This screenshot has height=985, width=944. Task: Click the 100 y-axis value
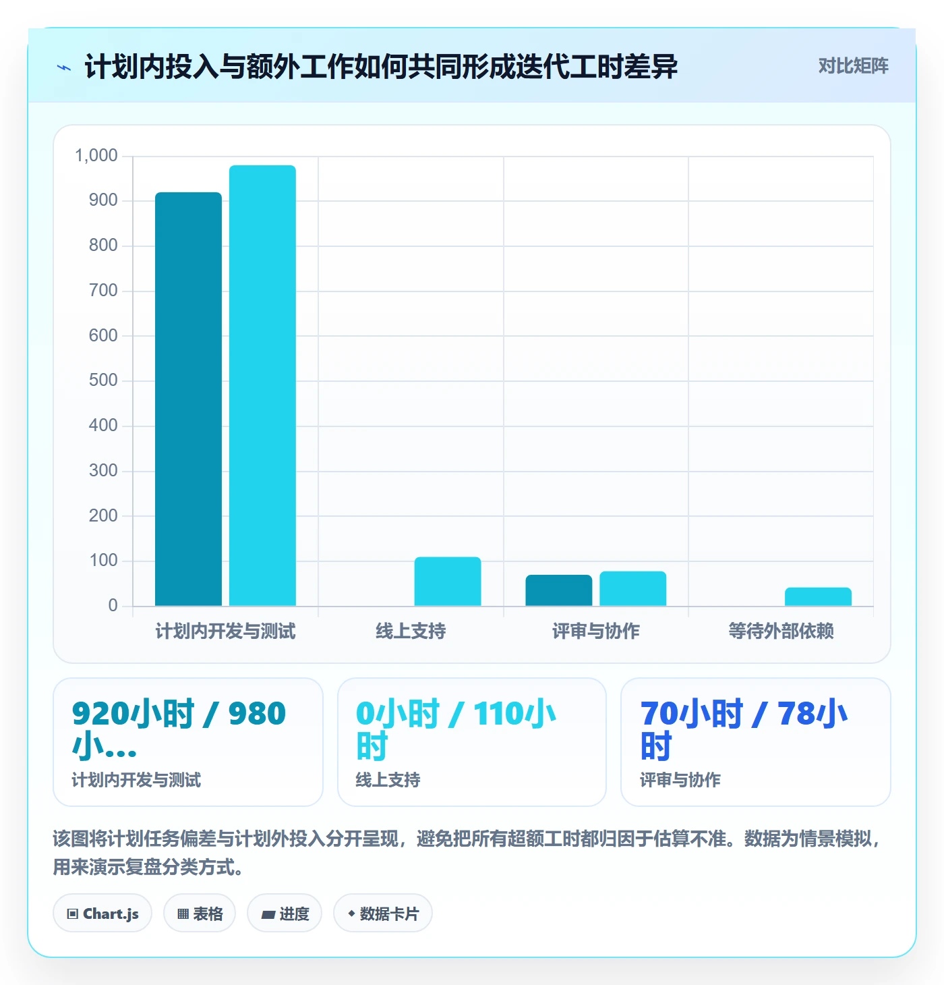103,561
